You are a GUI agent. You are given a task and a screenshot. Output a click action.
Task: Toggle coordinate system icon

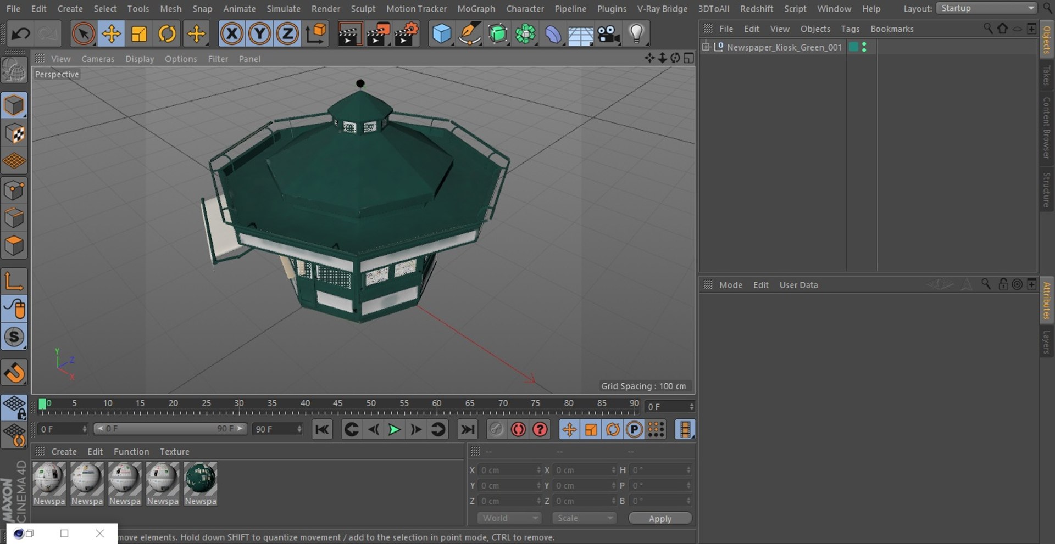[316, 34]
